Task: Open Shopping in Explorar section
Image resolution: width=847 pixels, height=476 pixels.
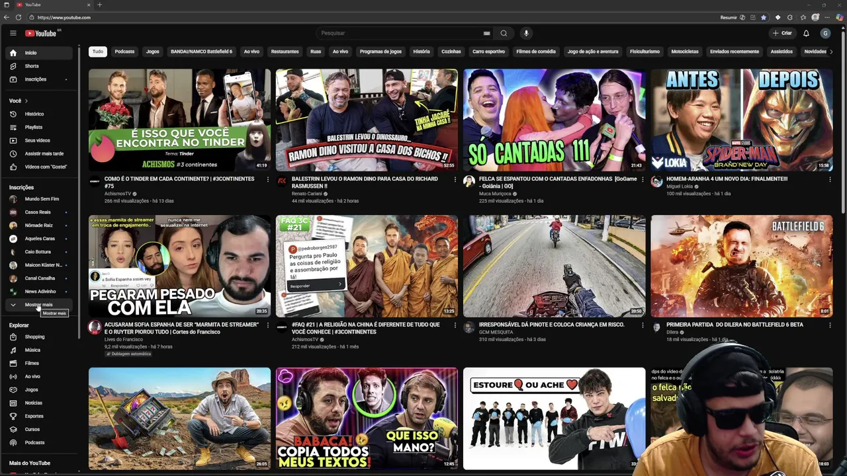Action: 38,337
